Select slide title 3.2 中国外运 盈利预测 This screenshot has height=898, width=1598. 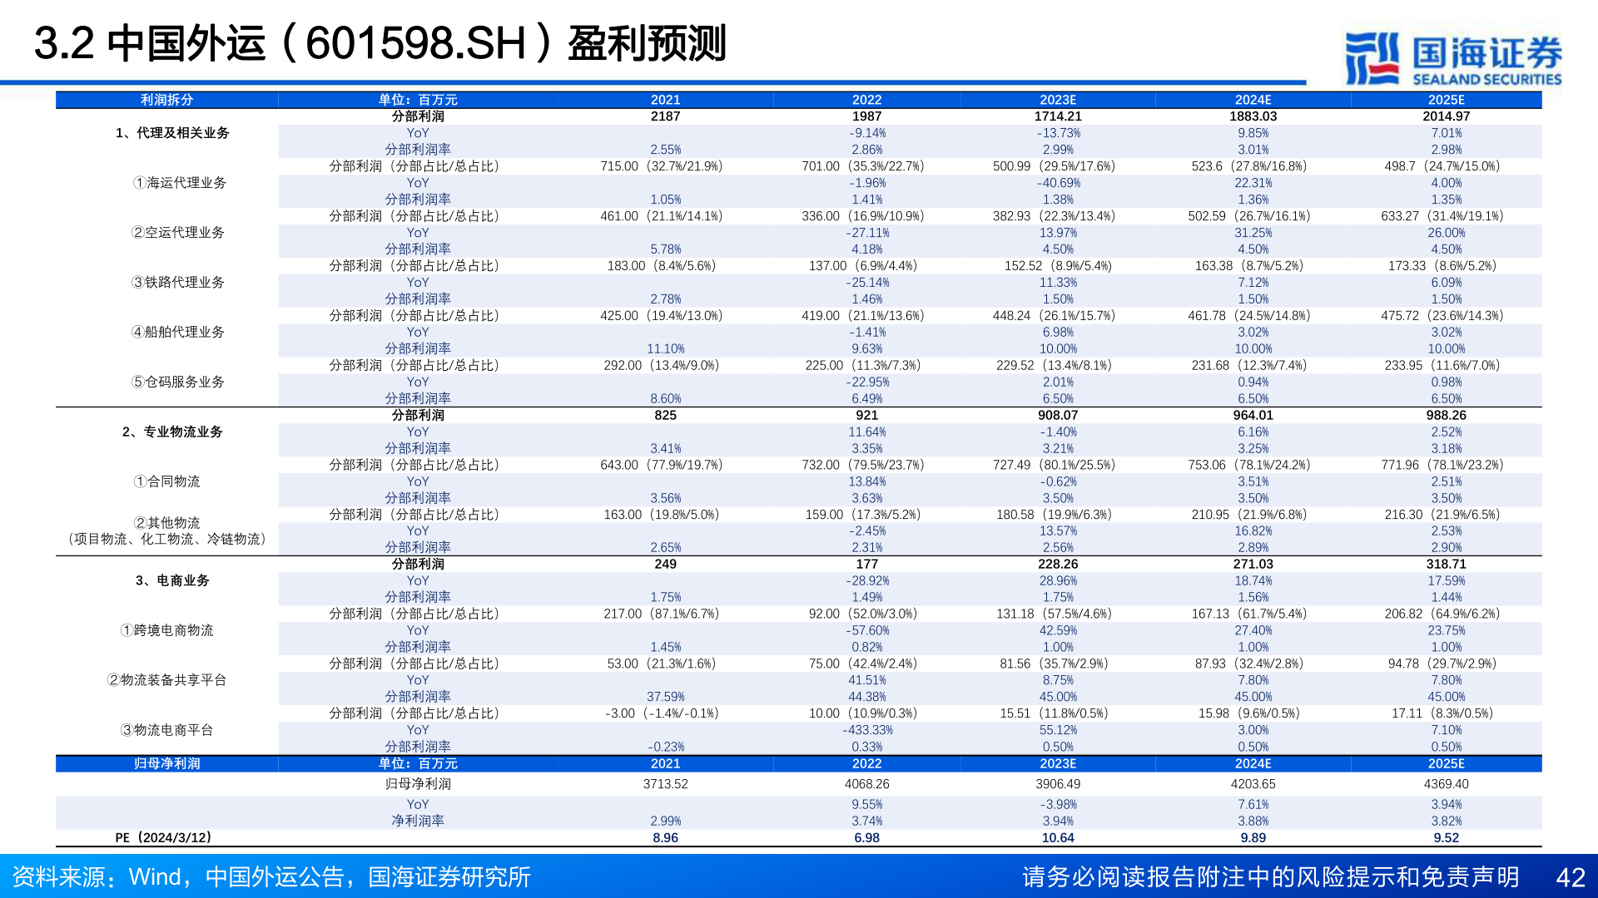coord(380,43)
